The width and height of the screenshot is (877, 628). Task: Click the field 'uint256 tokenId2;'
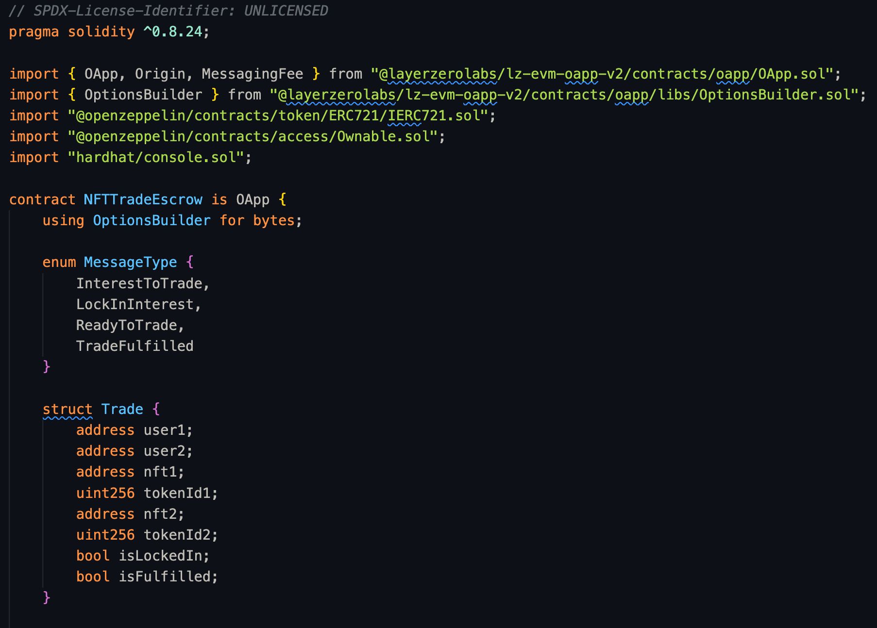[x=147, y=535]
